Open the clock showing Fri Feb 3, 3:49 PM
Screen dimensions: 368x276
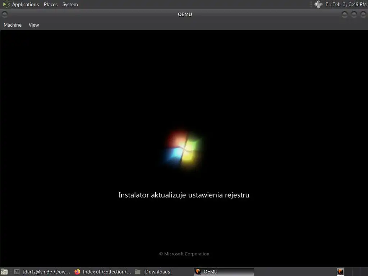(x=346, y=4)
